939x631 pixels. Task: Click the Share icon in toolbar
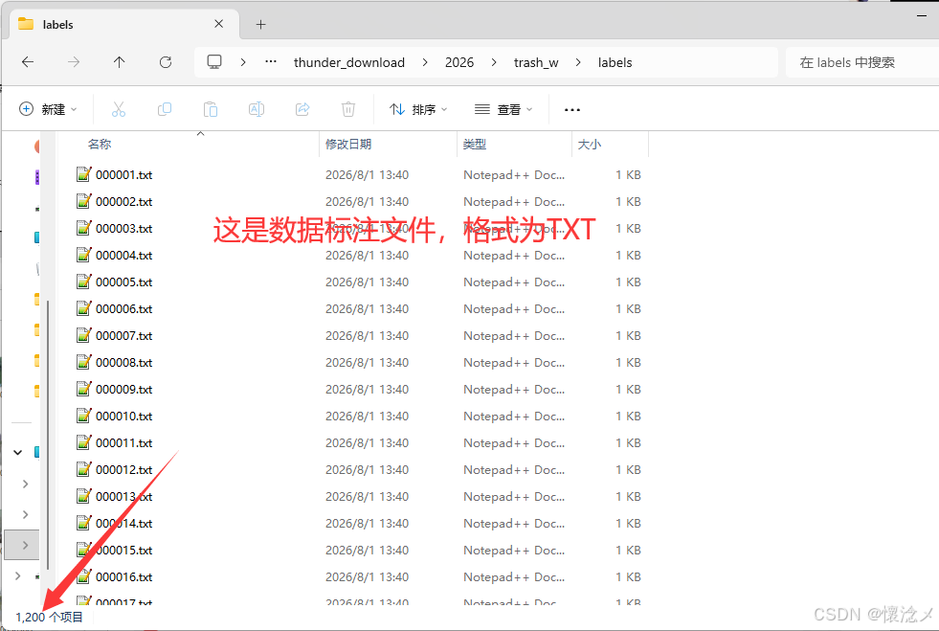tap(302, 109)
